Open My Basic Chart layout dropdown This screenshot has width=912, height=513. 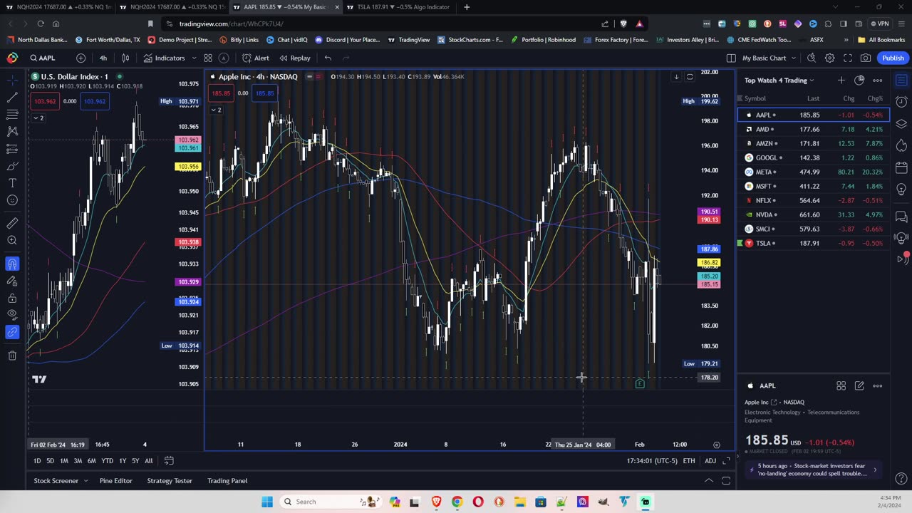(x=768, y=58)
